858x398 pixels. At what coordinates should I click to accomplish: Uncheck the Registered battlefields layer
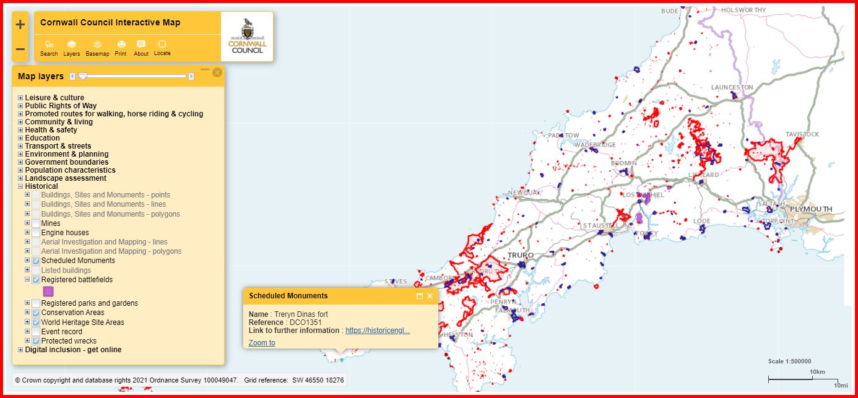(36, 279)
